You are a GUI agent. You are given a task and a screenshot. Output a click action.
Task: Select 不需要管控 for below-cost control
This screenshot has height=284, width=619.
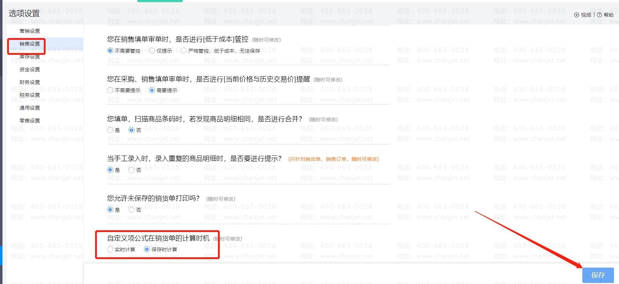110,51
